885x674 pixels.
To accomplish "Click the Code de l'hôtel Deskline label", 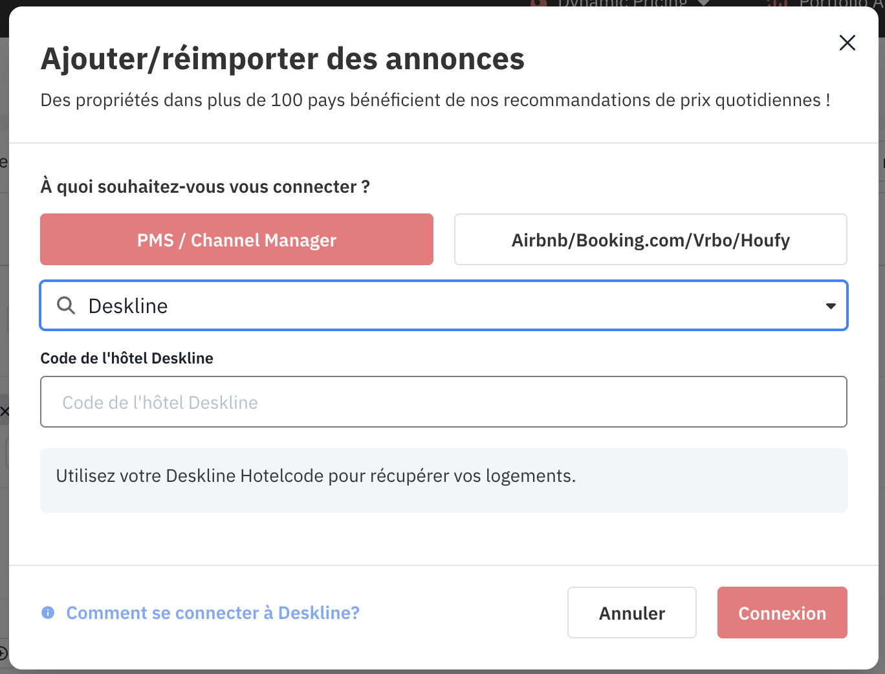I will [x=127, y=358].
